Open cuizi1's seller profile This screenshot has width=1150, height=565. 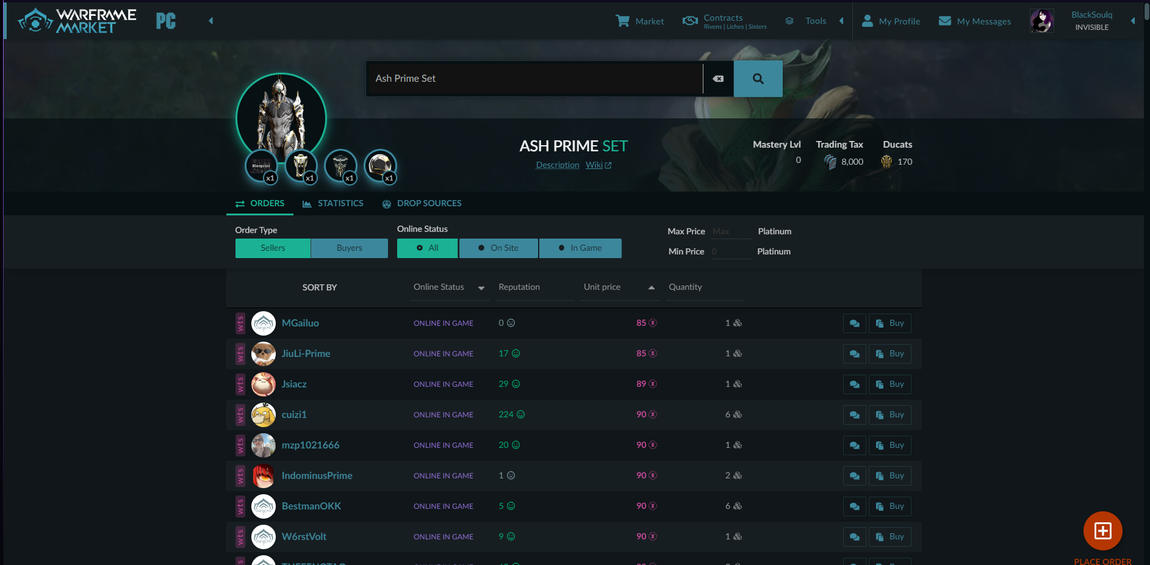click(294, 415)
